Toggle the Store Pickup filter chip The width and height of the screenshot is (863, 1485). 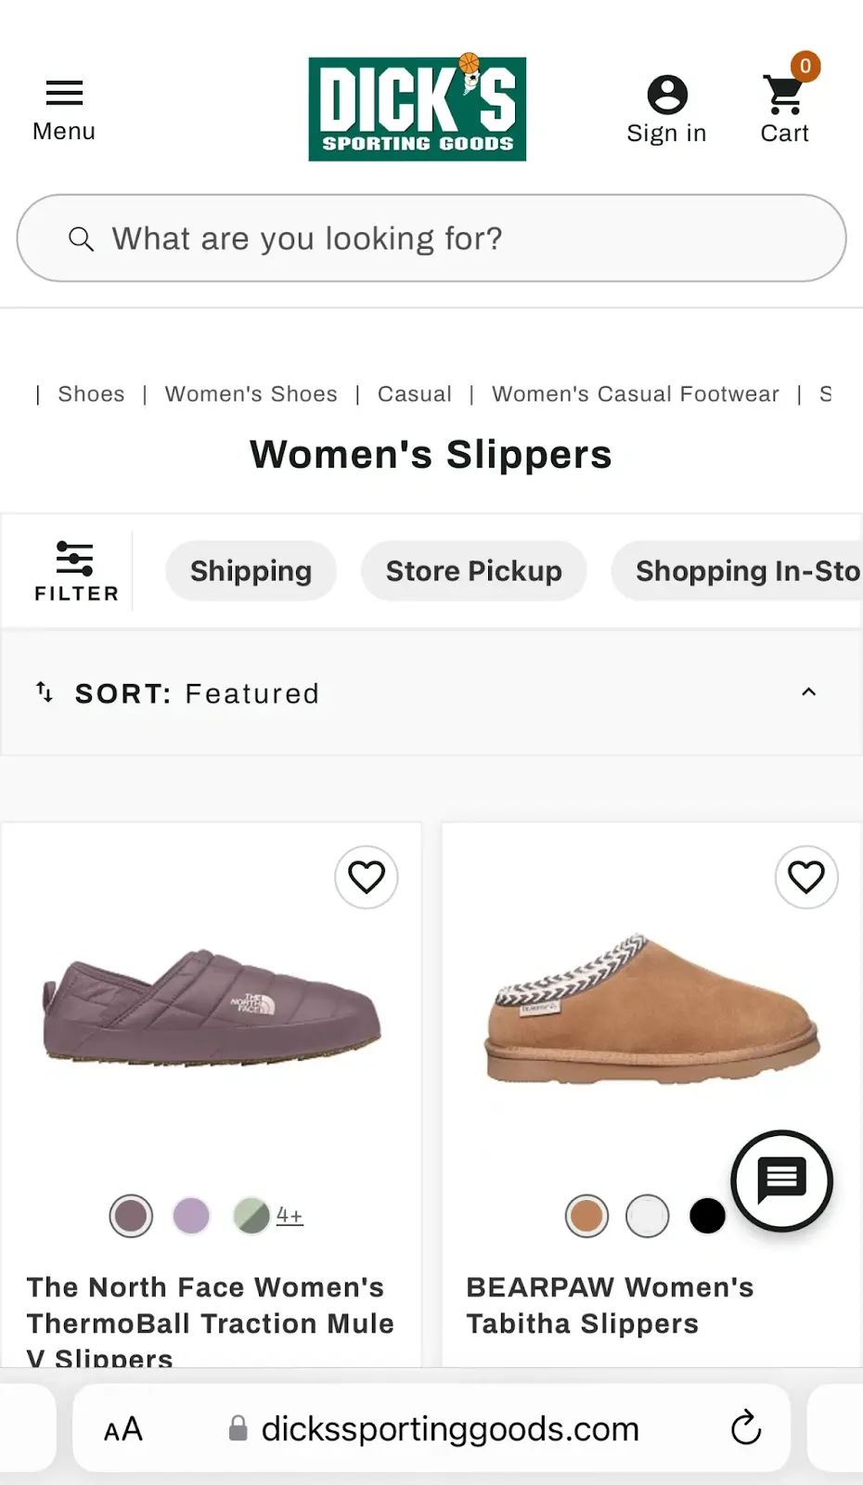pos(473,571)
